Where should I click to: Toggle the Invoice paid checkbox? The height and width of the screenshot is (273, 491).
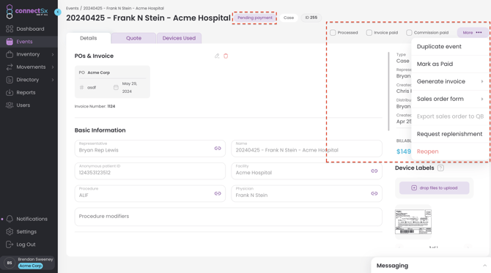369,32
